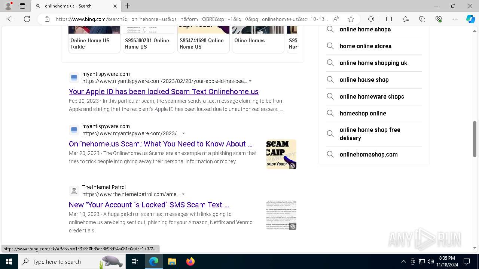The image size is (479, 269).
Task: Open File Explorer from taskbar
Action: pos(172,262)
